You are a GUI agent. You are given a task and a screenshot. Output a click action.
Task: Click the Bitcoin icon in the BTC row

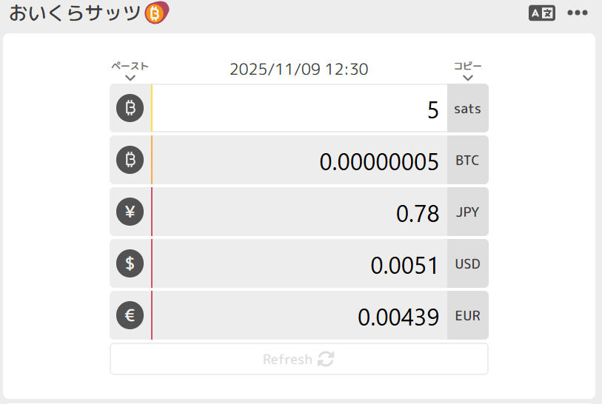click(x=130, y=161)
